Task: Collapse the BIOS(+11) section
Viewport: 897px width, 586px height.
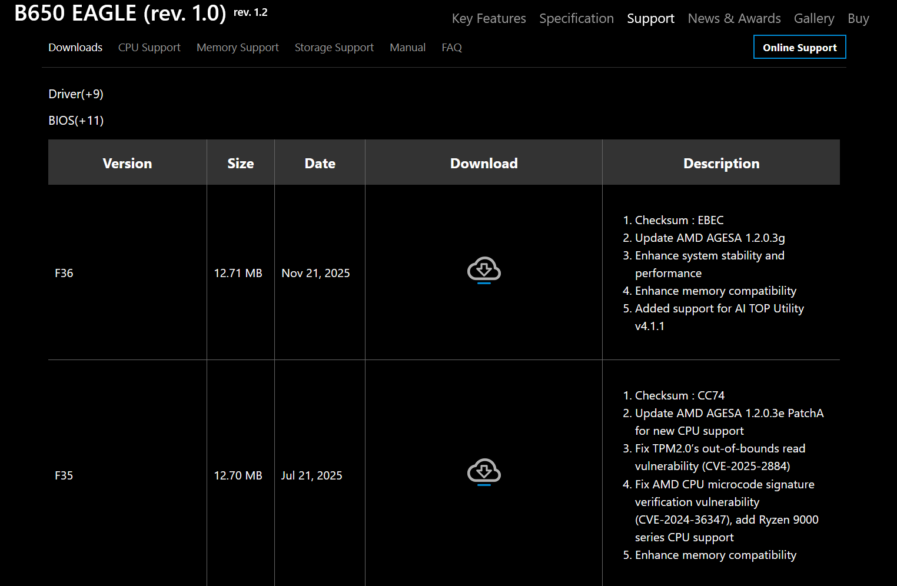Action: click(76, 121)
